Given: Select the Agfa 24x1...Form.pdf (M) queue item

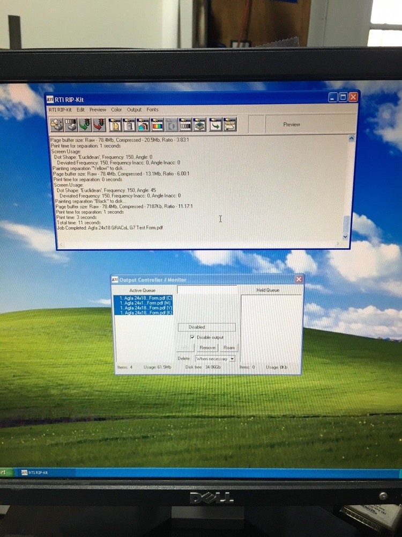Looking at the screenshot, I should 143,303.
